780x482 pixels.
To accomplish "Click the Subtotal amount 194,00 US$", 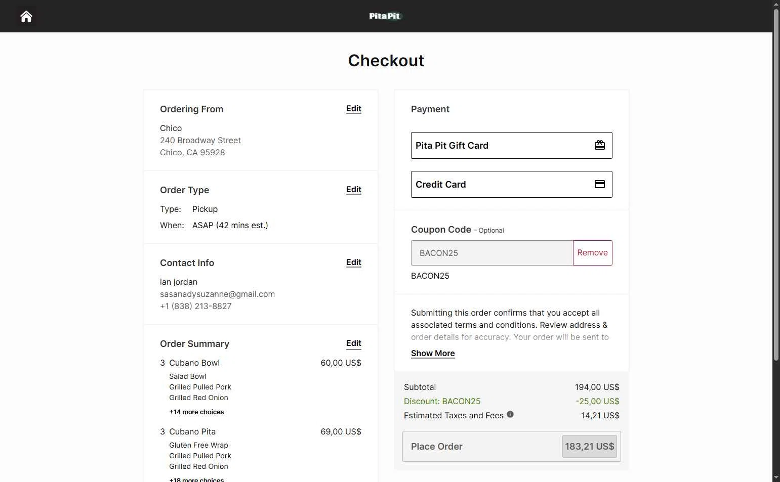I will 597,387.
